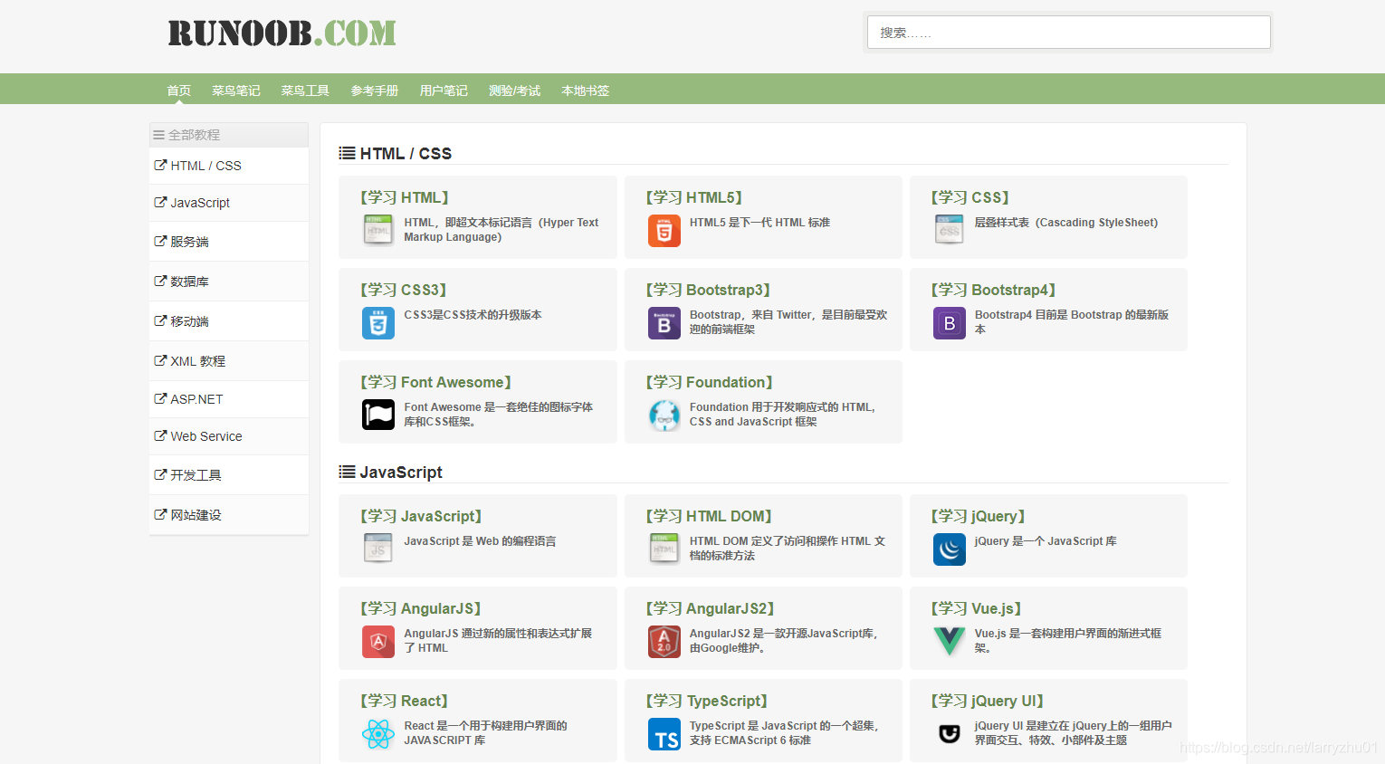The width and height of the screenshot is (1385, 764).
Task: Switch to the 测验/考试 menu item
Action: pyautogui.click(x=514, y=90)
